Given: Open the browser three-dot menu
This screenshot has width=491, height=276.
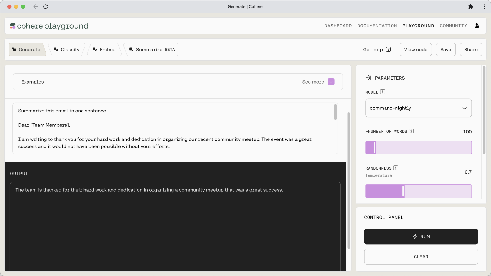Looking at the screenshot, I should pos(484,7).
